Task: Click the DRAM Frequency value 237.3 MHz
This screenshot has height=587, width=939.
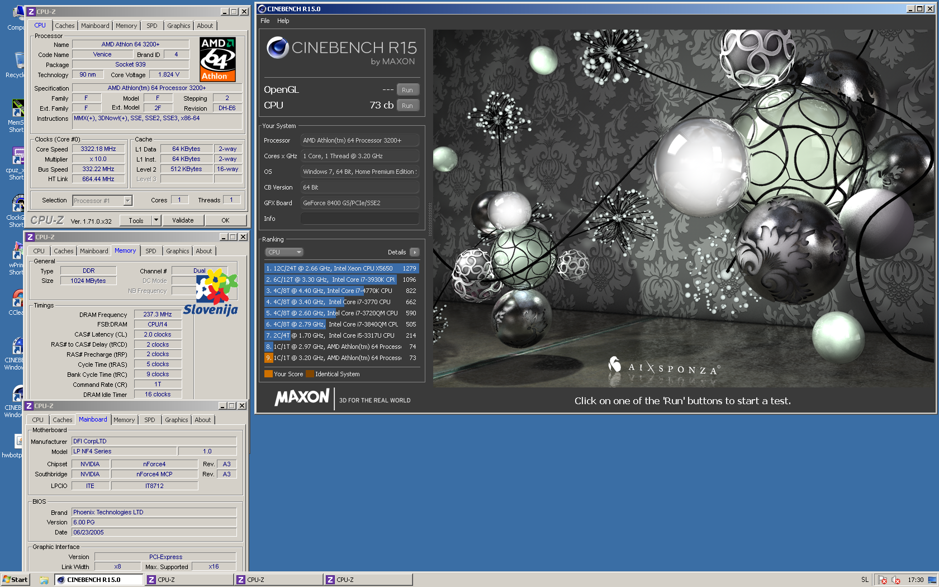Action: [158, 314]
